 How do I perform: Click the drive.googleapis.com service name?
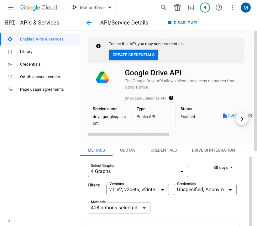click(x=109, y=120)
